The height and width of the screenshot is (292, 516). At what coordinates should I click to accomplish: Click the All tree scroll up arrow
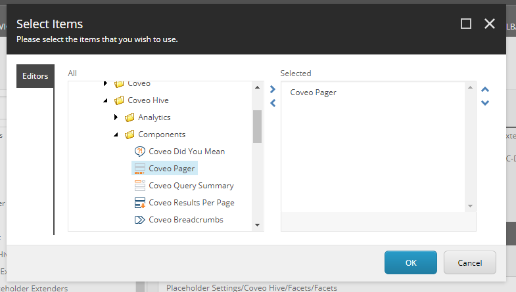click(257, 87)
